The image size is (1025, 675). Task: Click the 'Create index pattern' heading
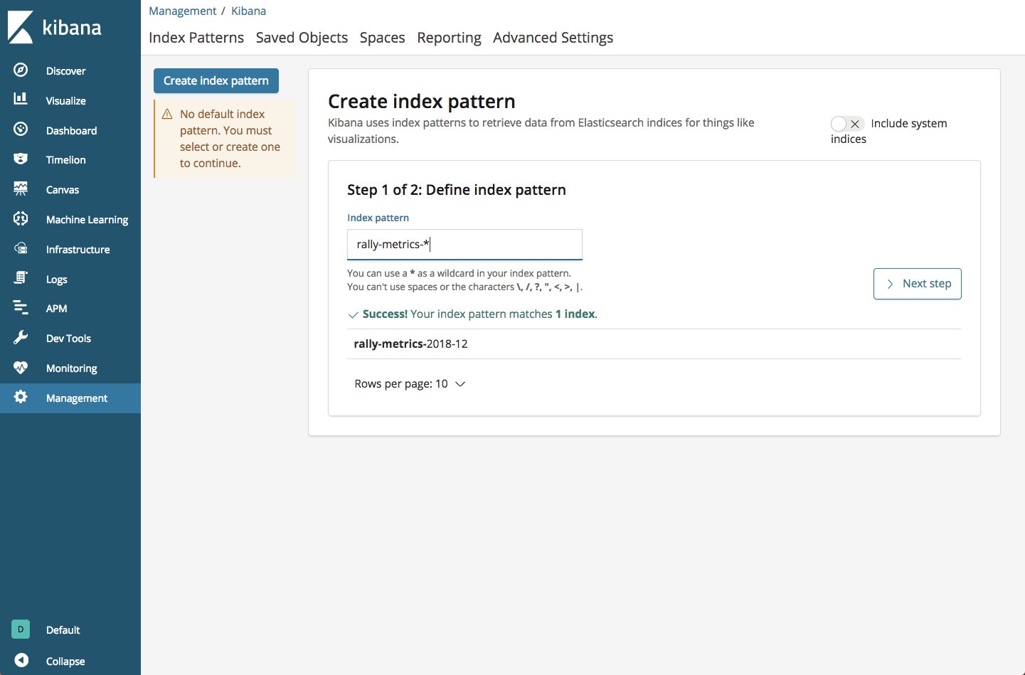tap(421, 102)
